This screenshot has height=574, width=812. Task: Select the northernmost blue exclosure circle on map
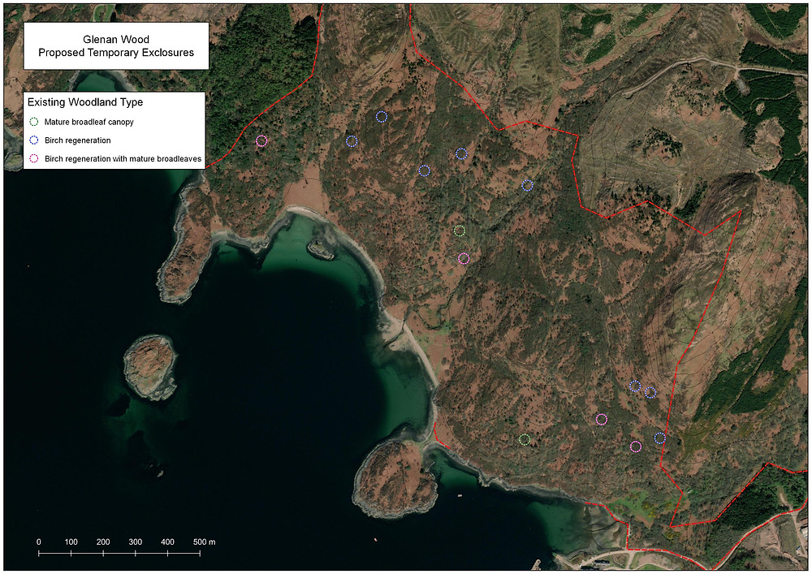(x=381, y=116)
